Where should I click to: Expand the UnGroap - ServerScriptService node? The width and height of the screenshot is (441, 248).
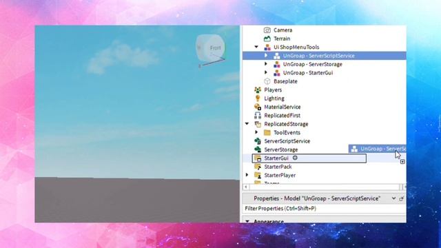(266, 55)
